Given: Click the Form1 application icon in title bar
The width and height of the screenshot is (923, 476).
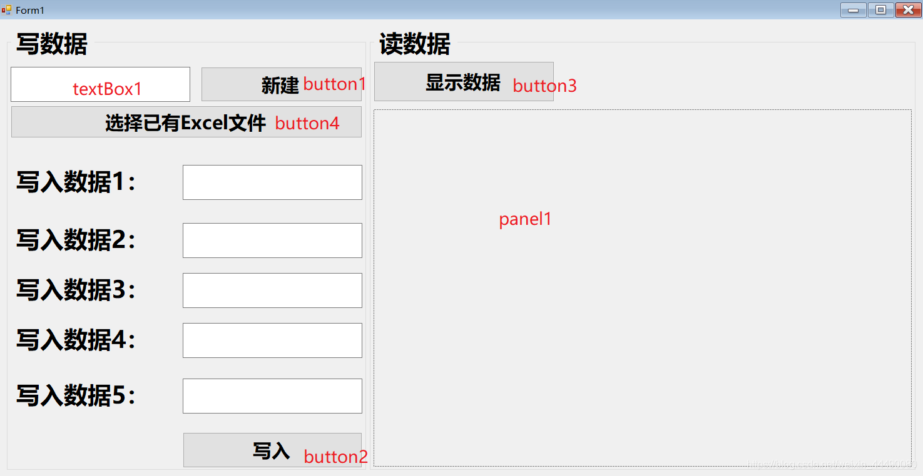Looking at the screenshot, I should click(6, 10).
